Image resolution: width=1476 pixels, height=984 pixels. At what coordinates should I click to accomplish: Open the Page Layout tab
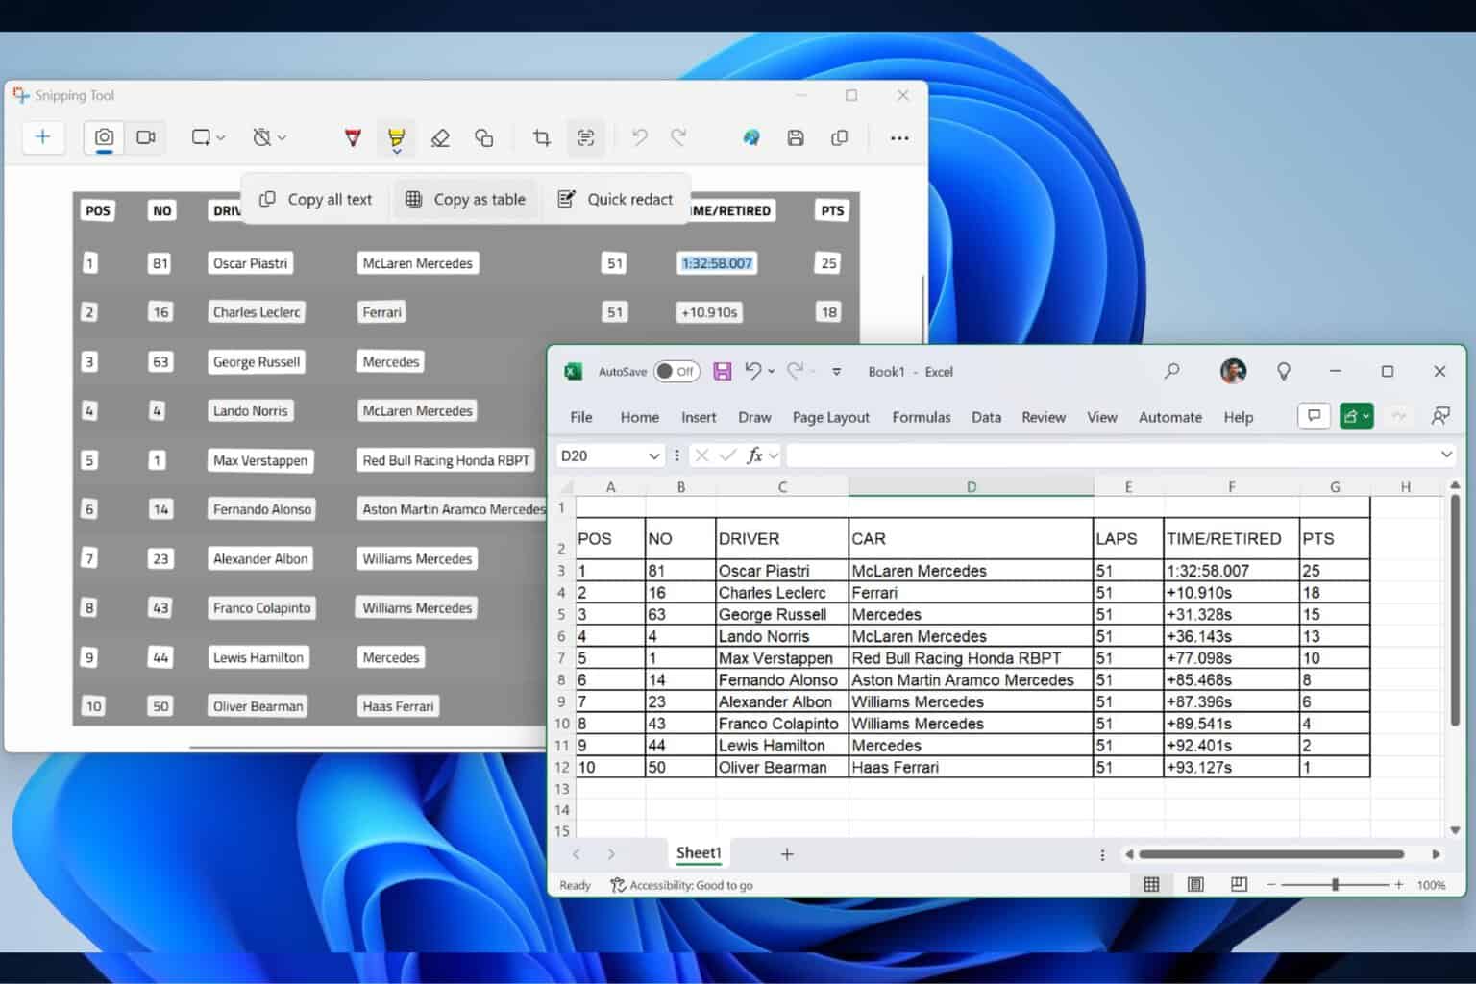830,417
